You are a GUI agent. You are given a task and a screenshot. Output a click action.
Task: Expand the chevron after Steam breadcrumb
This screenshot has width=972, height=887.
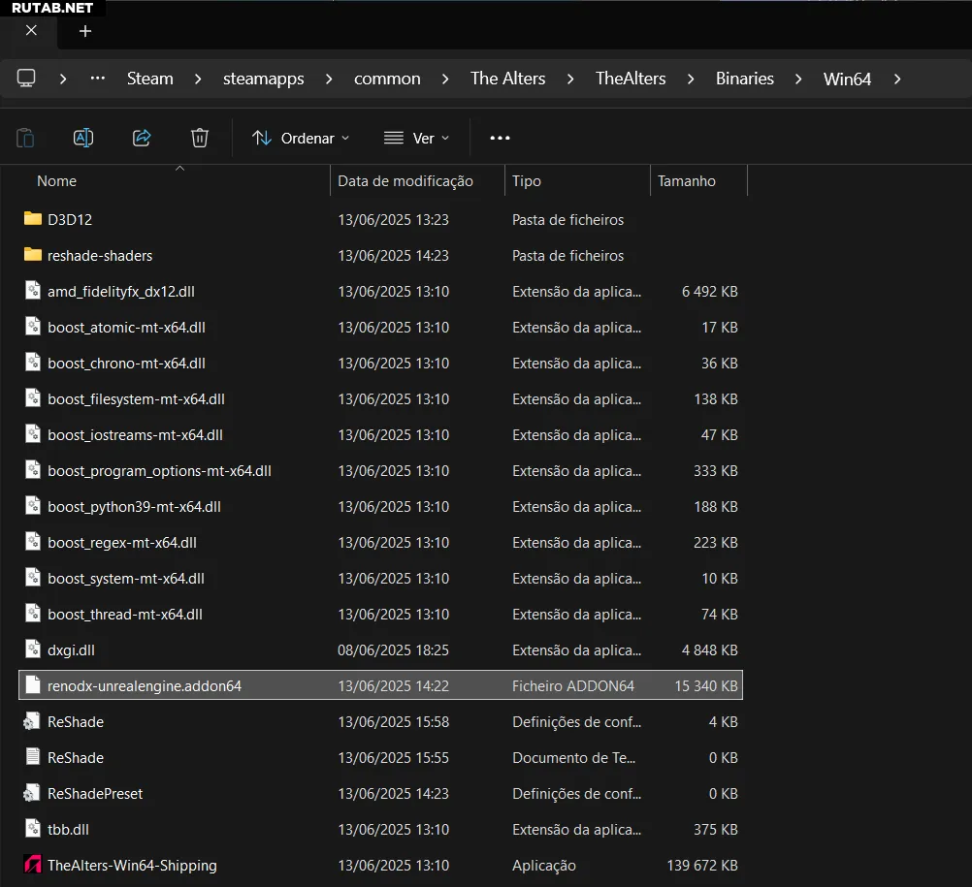pos(198,79)
